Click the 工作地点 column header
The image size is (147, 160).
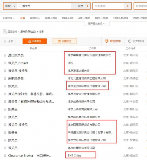[x=131, y=48]
